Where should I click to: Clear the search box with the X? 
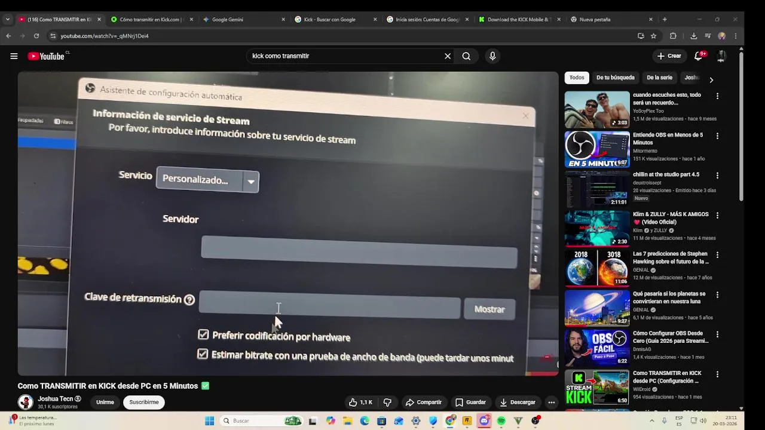click(448, 56)
